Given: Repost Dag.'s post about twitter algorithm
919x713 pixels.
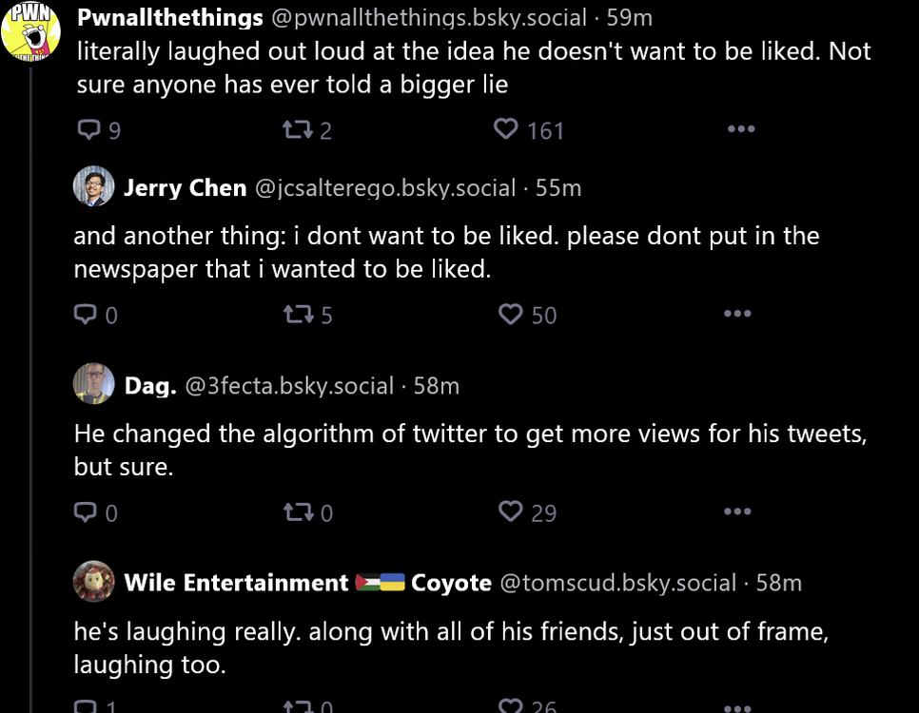Looking at the screenshot, I should pos(297,512).
